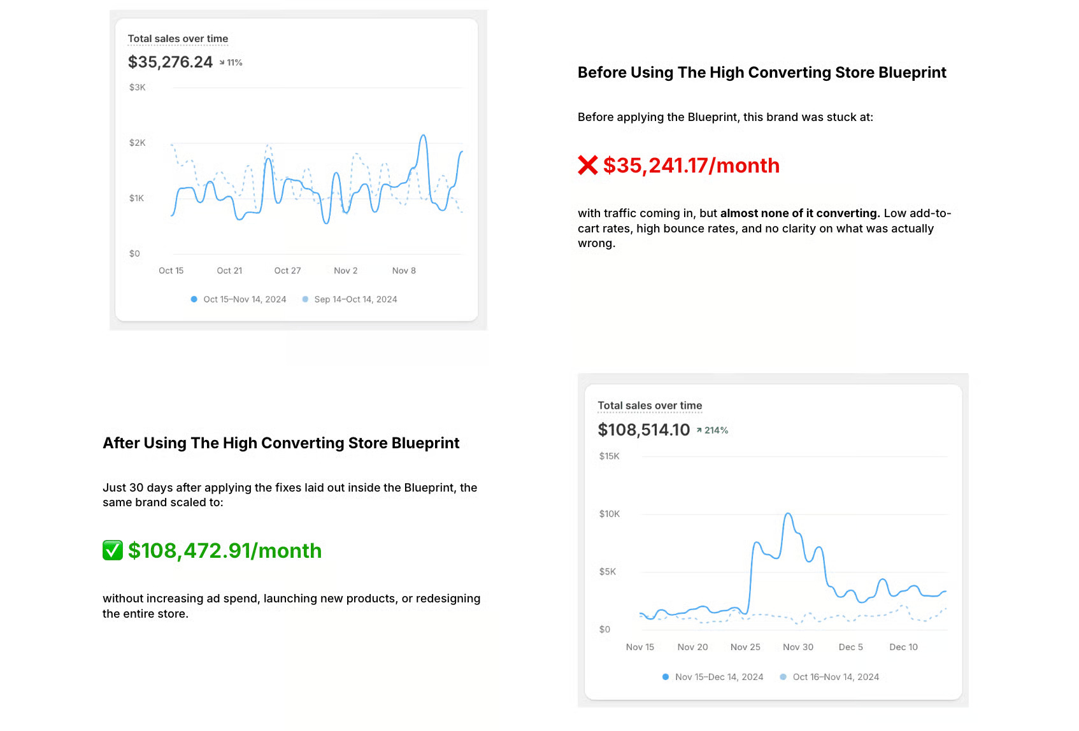The width and height of the screenshot is (1079, 731).
Task: Select the green $108,472.91/month amount
Action: click(225, 551)
